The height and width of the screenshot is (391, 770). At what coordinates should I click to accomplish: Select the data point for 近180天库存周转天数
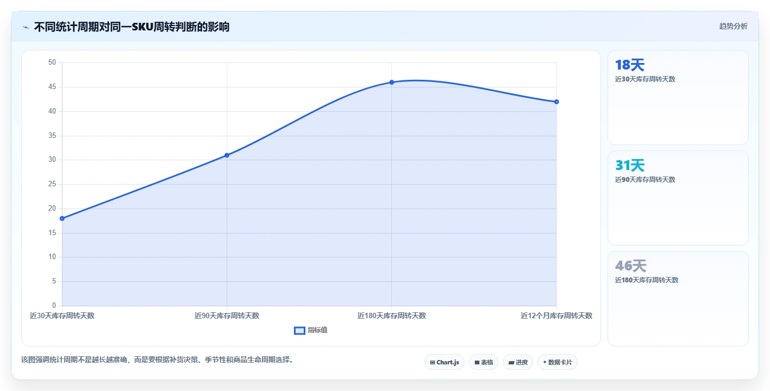[392, 82]
